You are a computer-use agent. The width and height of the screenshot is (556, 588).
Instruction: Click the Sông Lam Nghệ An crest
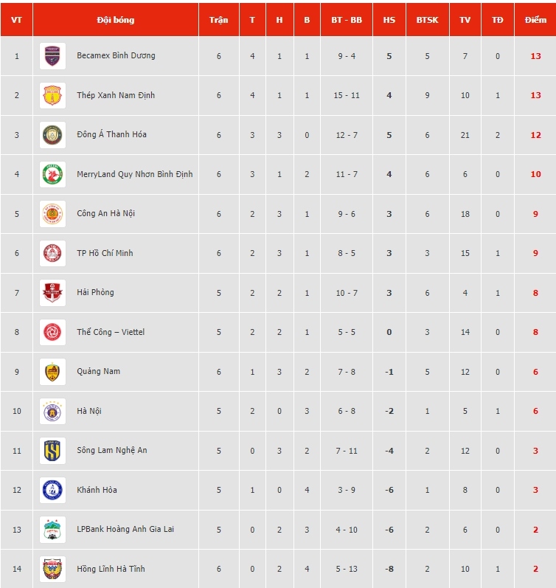tap(52, 451)
